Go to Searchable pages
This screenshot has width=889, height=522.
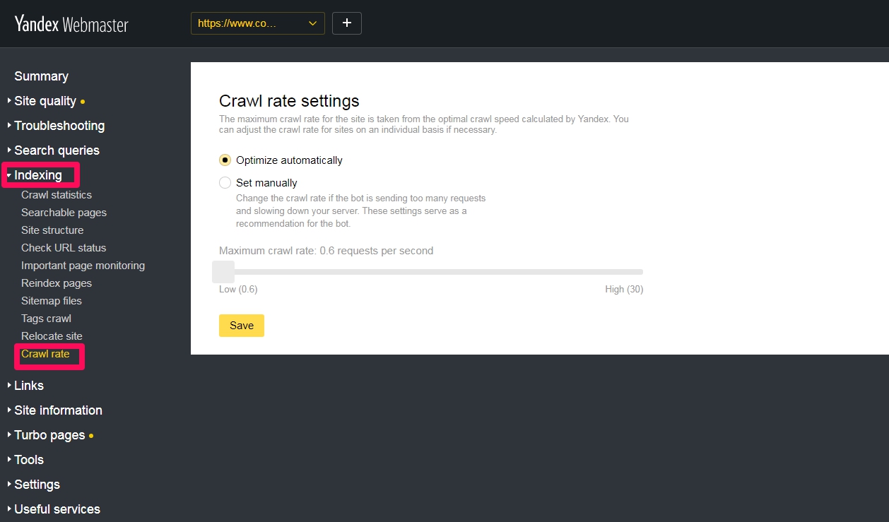64,213
